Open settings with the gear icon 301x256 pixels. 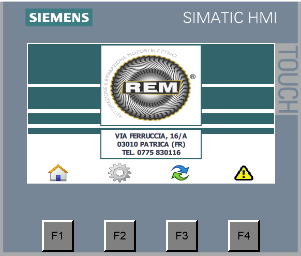pyautogui.click(x=119, y=173)
